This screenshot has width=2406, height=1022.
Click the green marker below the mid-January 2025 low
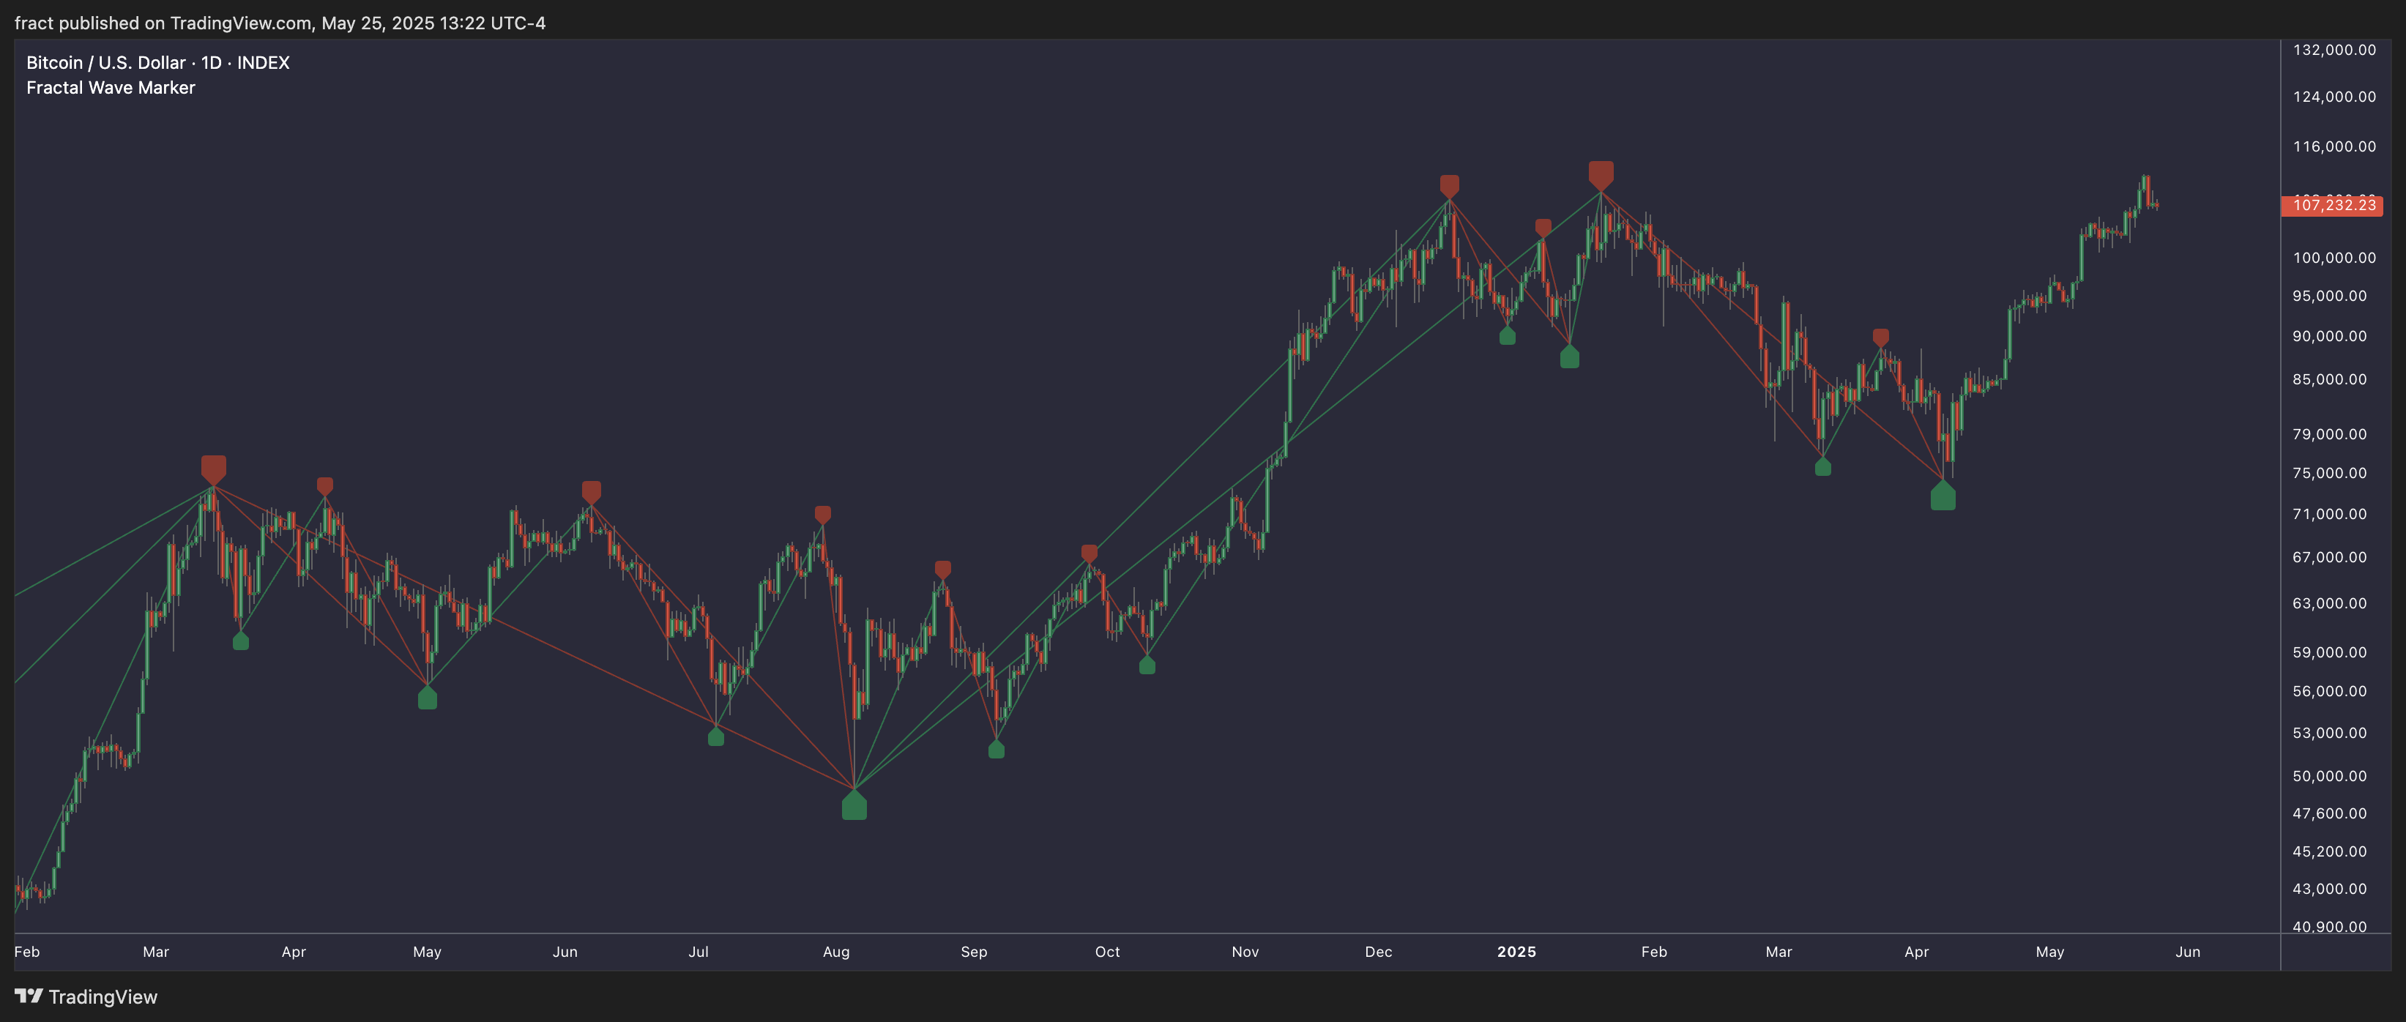point(1569,356)
